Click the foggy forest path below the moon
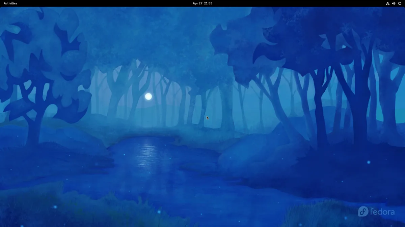 click(x=148, y=124)
